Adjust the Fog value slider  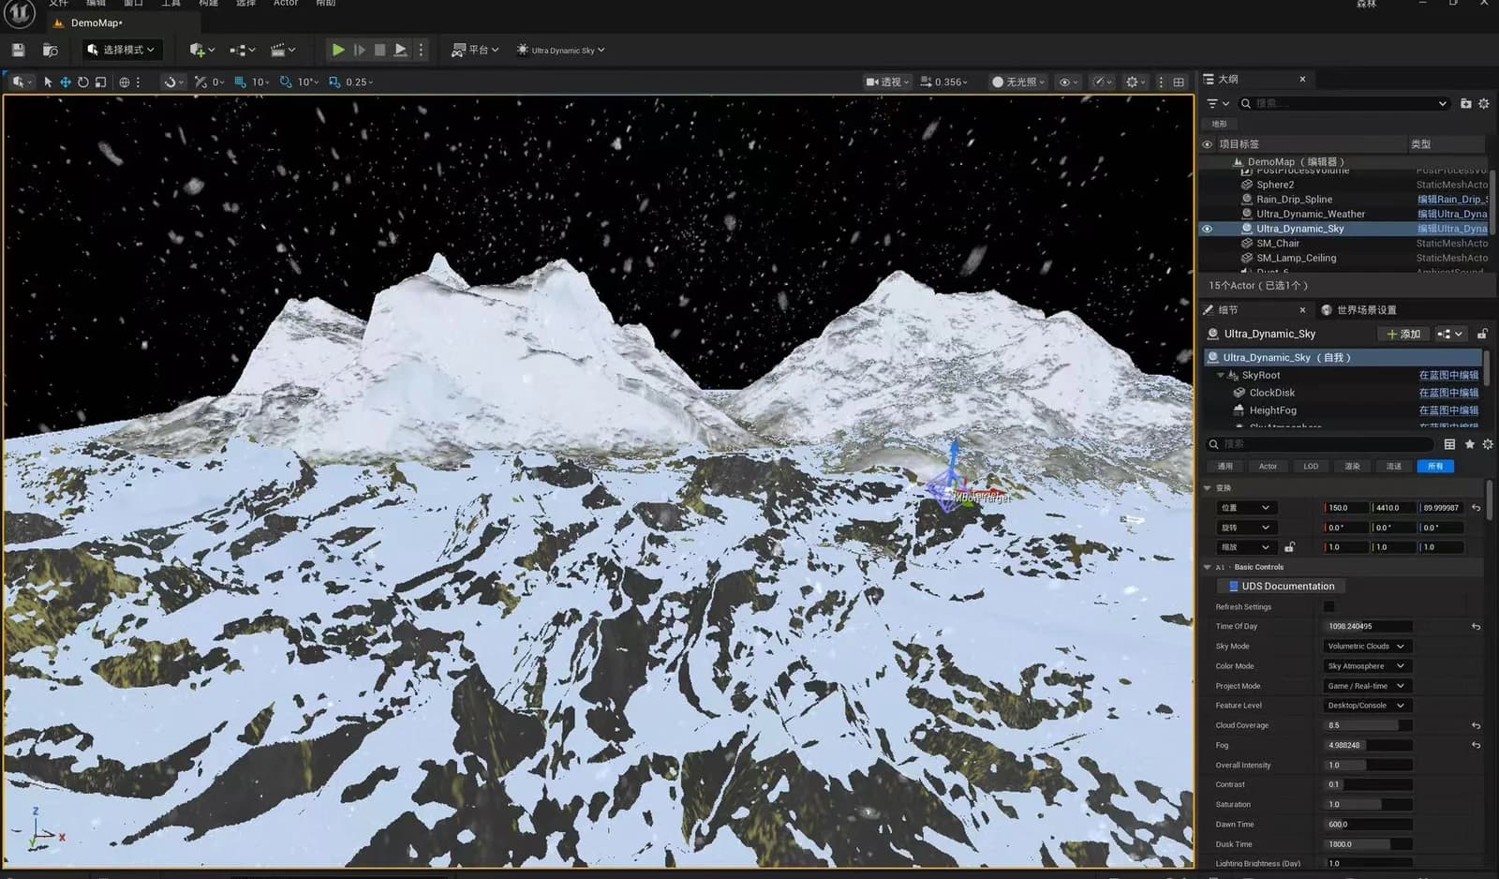(1369, 746)
